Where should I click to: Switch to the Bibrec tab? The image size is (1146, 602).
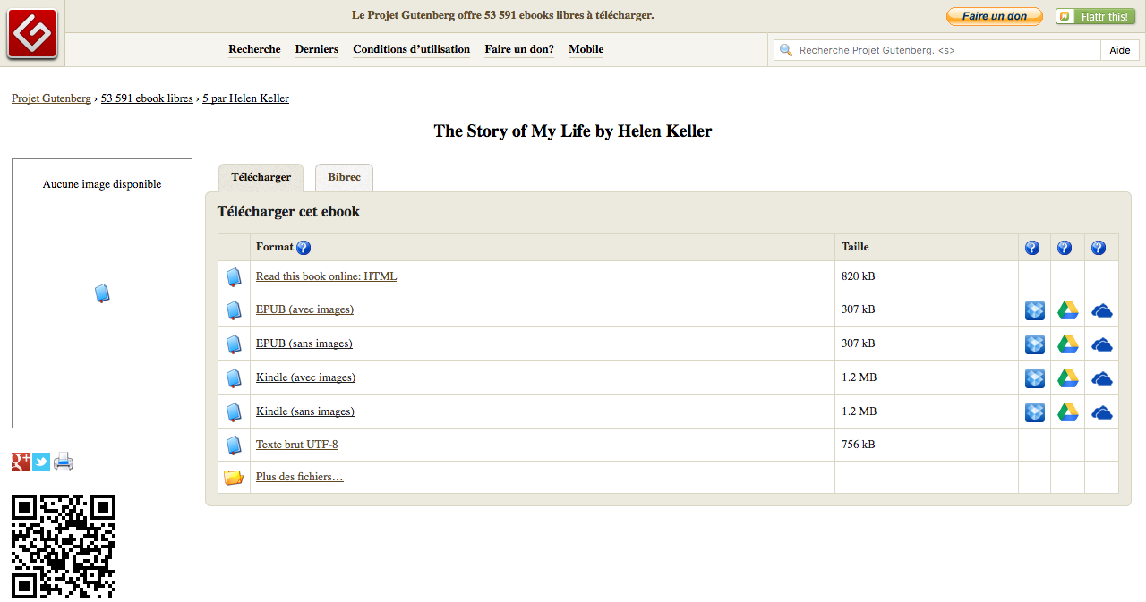[x=344, y=177]
